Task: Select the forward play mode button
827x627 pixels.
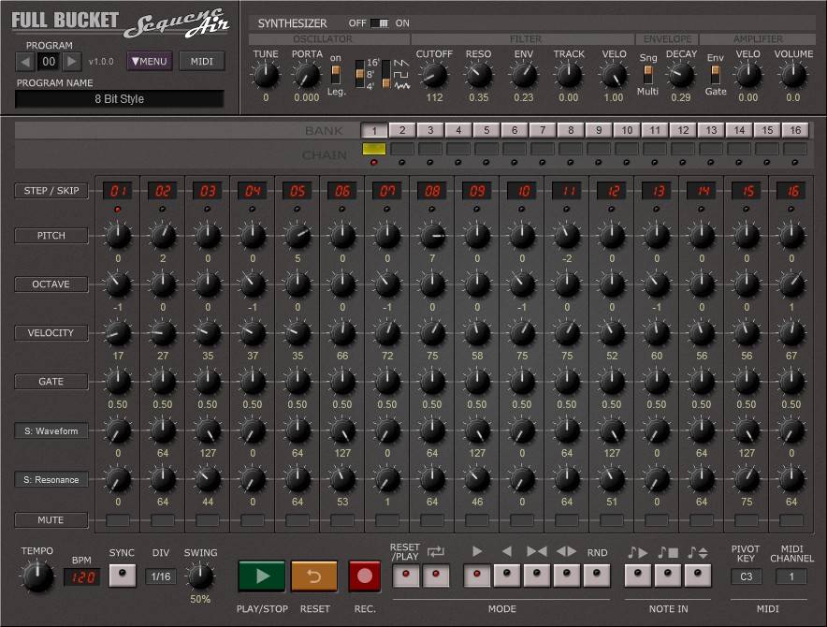Action: (477, 576)
